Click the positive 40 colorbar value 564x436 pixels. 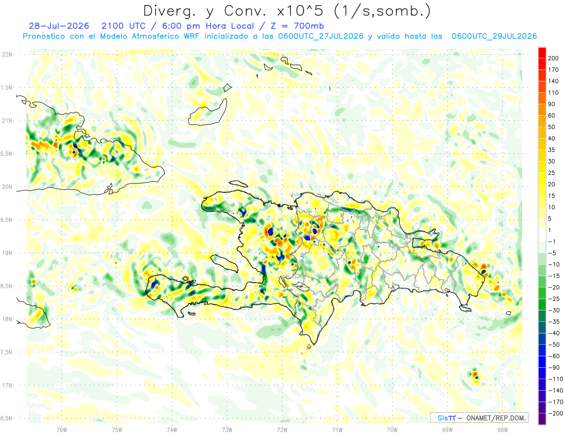click(552, 139)
